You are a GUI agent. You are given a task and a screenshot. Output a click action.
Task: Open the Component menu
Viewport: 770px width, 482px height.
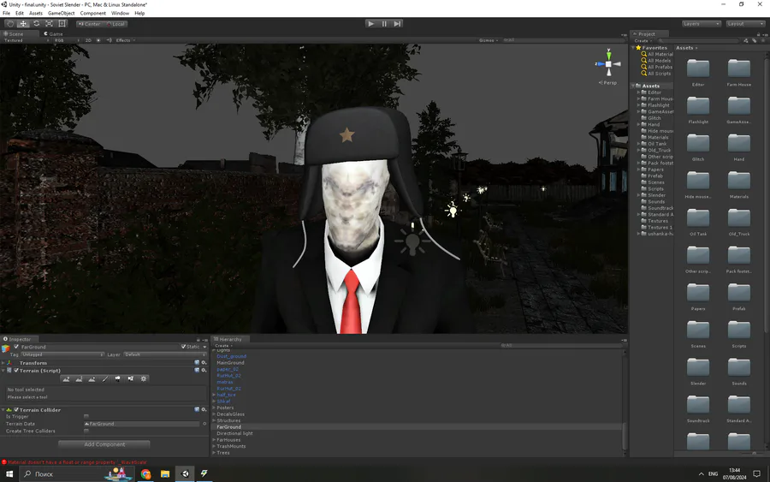click(92, 13)
